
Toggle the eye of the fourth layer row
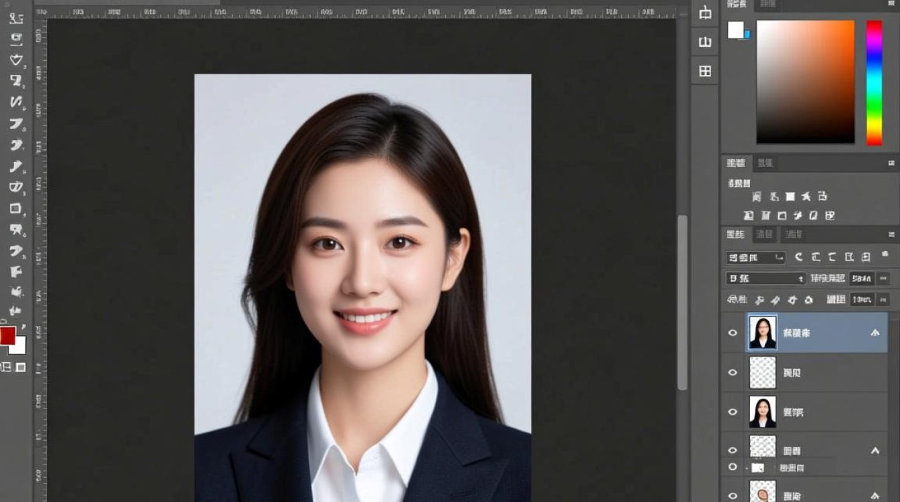[x=733, y=450]
